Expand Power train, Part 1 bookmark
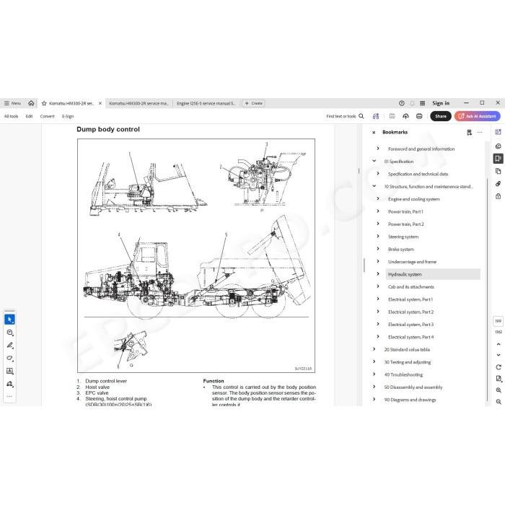The height and width of the screenshot is (505, 505). pyautogui.click(x=378, y=211)
